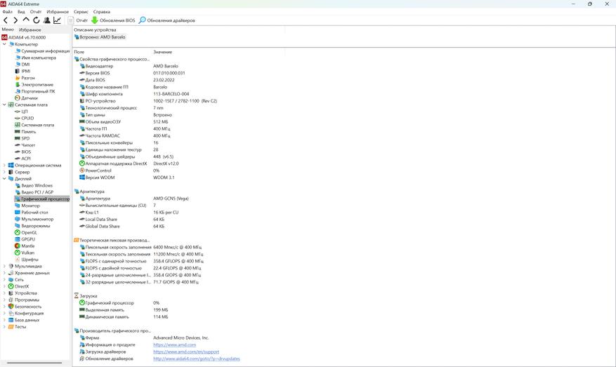The height and width of the screenshot is (367, 616).
Task: Select SPD tree item
Action: (x=22, y=138)
